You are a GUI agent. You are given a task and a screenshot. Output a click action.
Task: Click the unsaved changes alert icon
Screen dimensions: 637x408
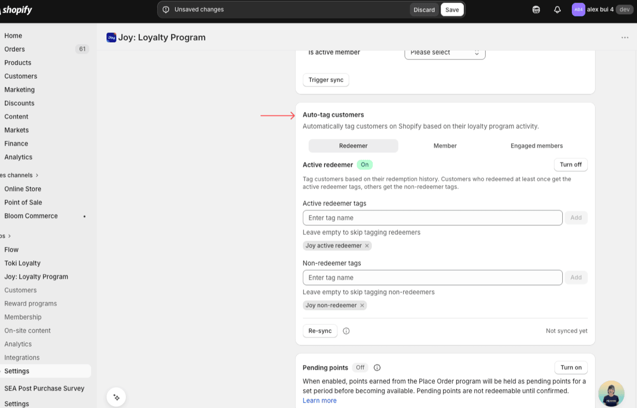[x=166, y=9]
